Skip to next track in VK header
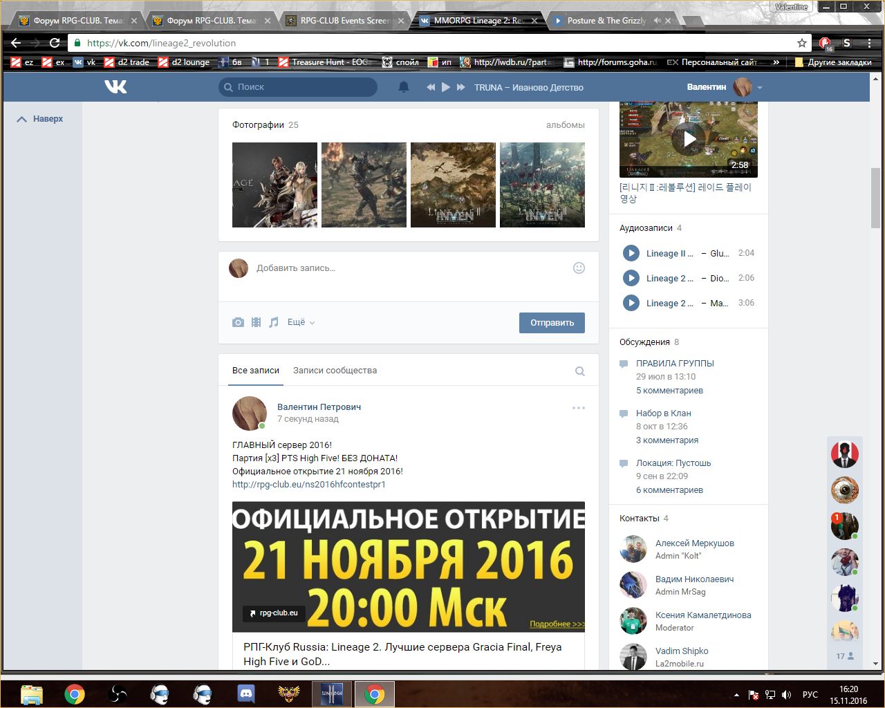885x708 pixels. (x=461, y=87)
